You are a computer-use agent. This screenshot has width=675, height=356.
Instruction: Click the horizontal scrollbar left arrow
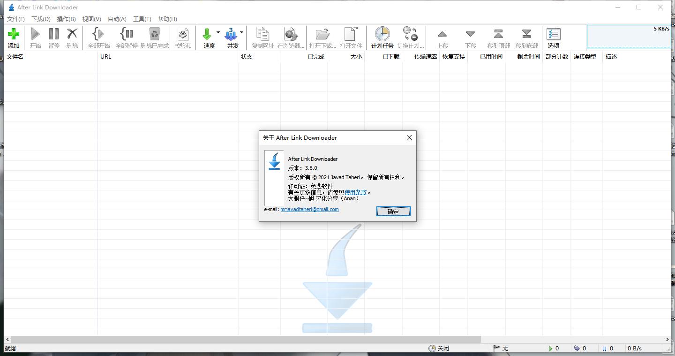tap(7, 339)
